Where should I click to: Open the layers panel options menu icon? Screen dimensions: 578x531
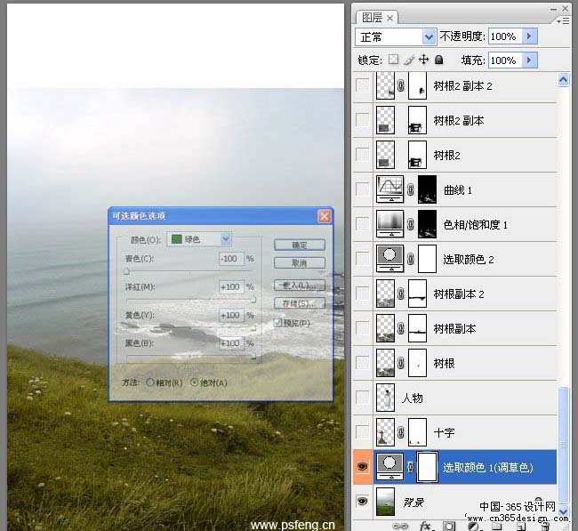point(563,21)
